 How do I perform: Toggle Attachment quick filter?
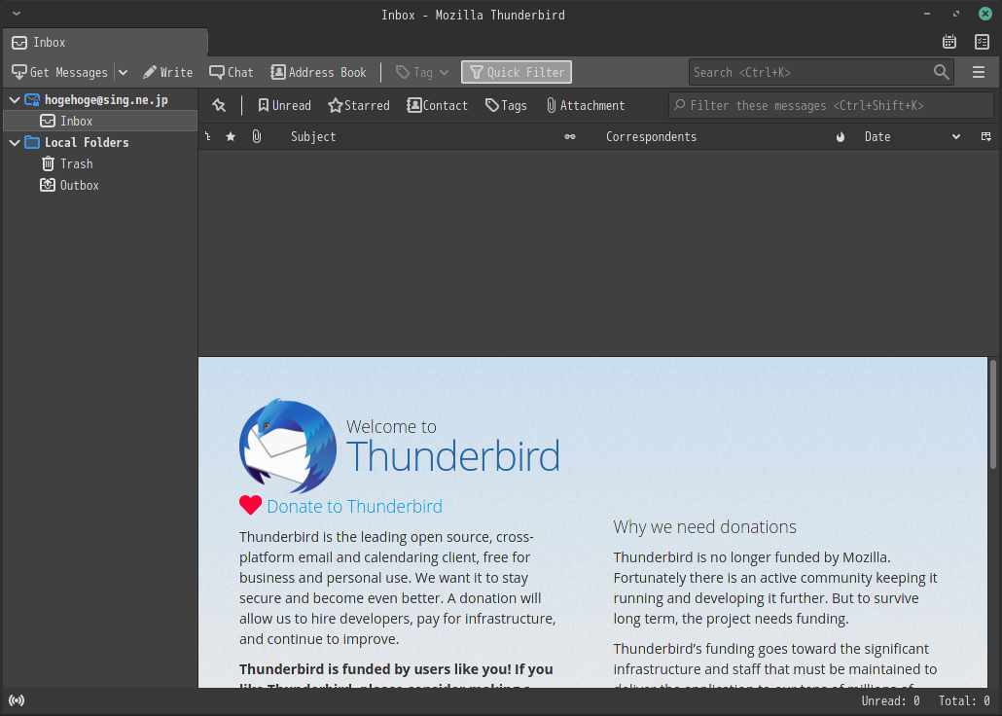pyautogui.click(x=586, y=105)
